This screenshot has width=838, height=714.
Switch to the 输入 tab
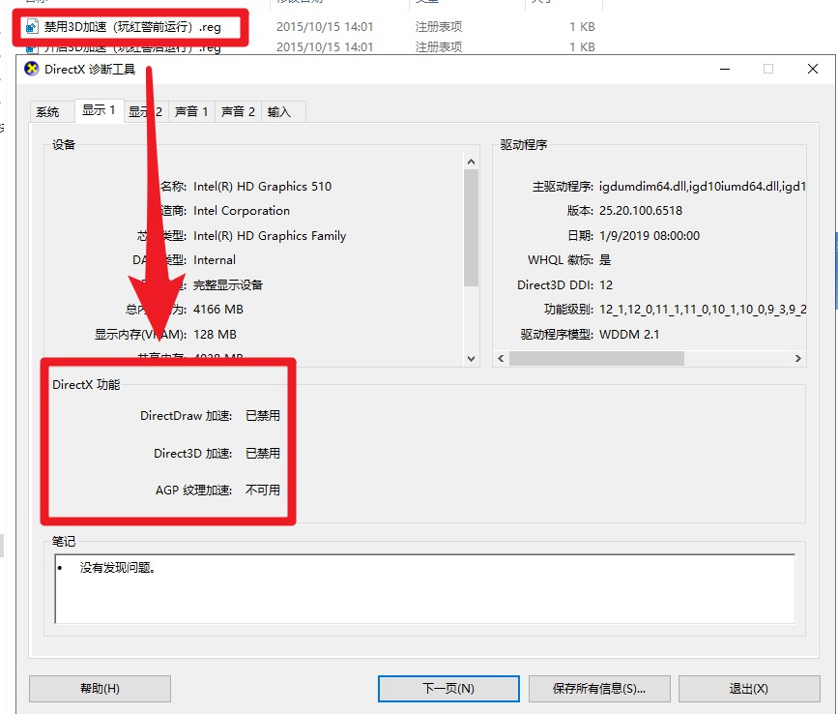279,112
